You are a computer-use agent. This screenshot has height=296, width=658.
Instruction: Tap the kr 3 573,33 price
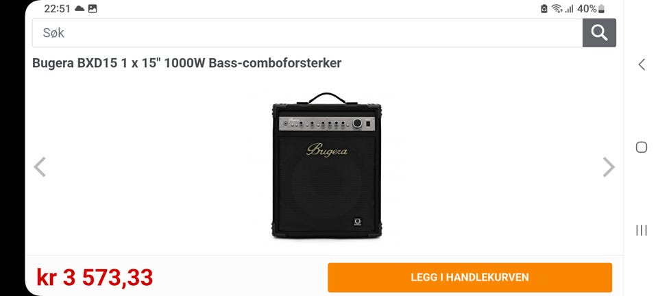[95, 277]
